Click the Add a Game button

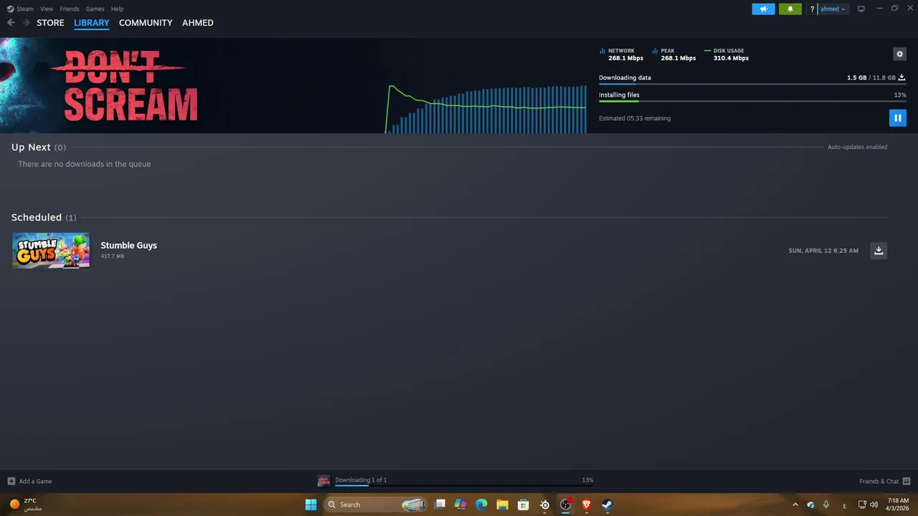(x=29, y=482)
